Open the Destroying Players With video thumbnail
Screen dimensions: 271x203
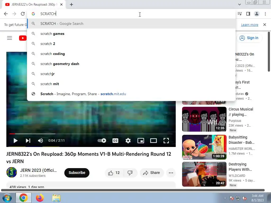204,174
